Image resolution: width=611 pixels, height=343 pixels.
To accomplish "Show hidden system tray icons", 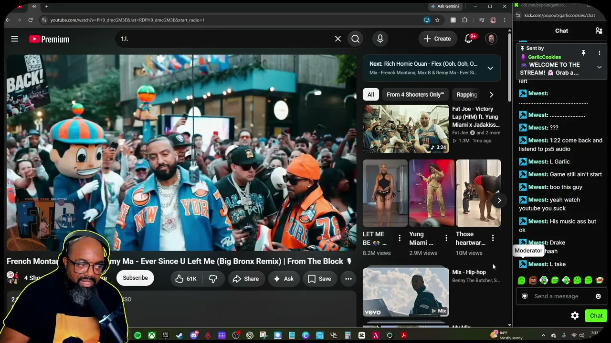I will pyautogui.click(x=543, y=335).
